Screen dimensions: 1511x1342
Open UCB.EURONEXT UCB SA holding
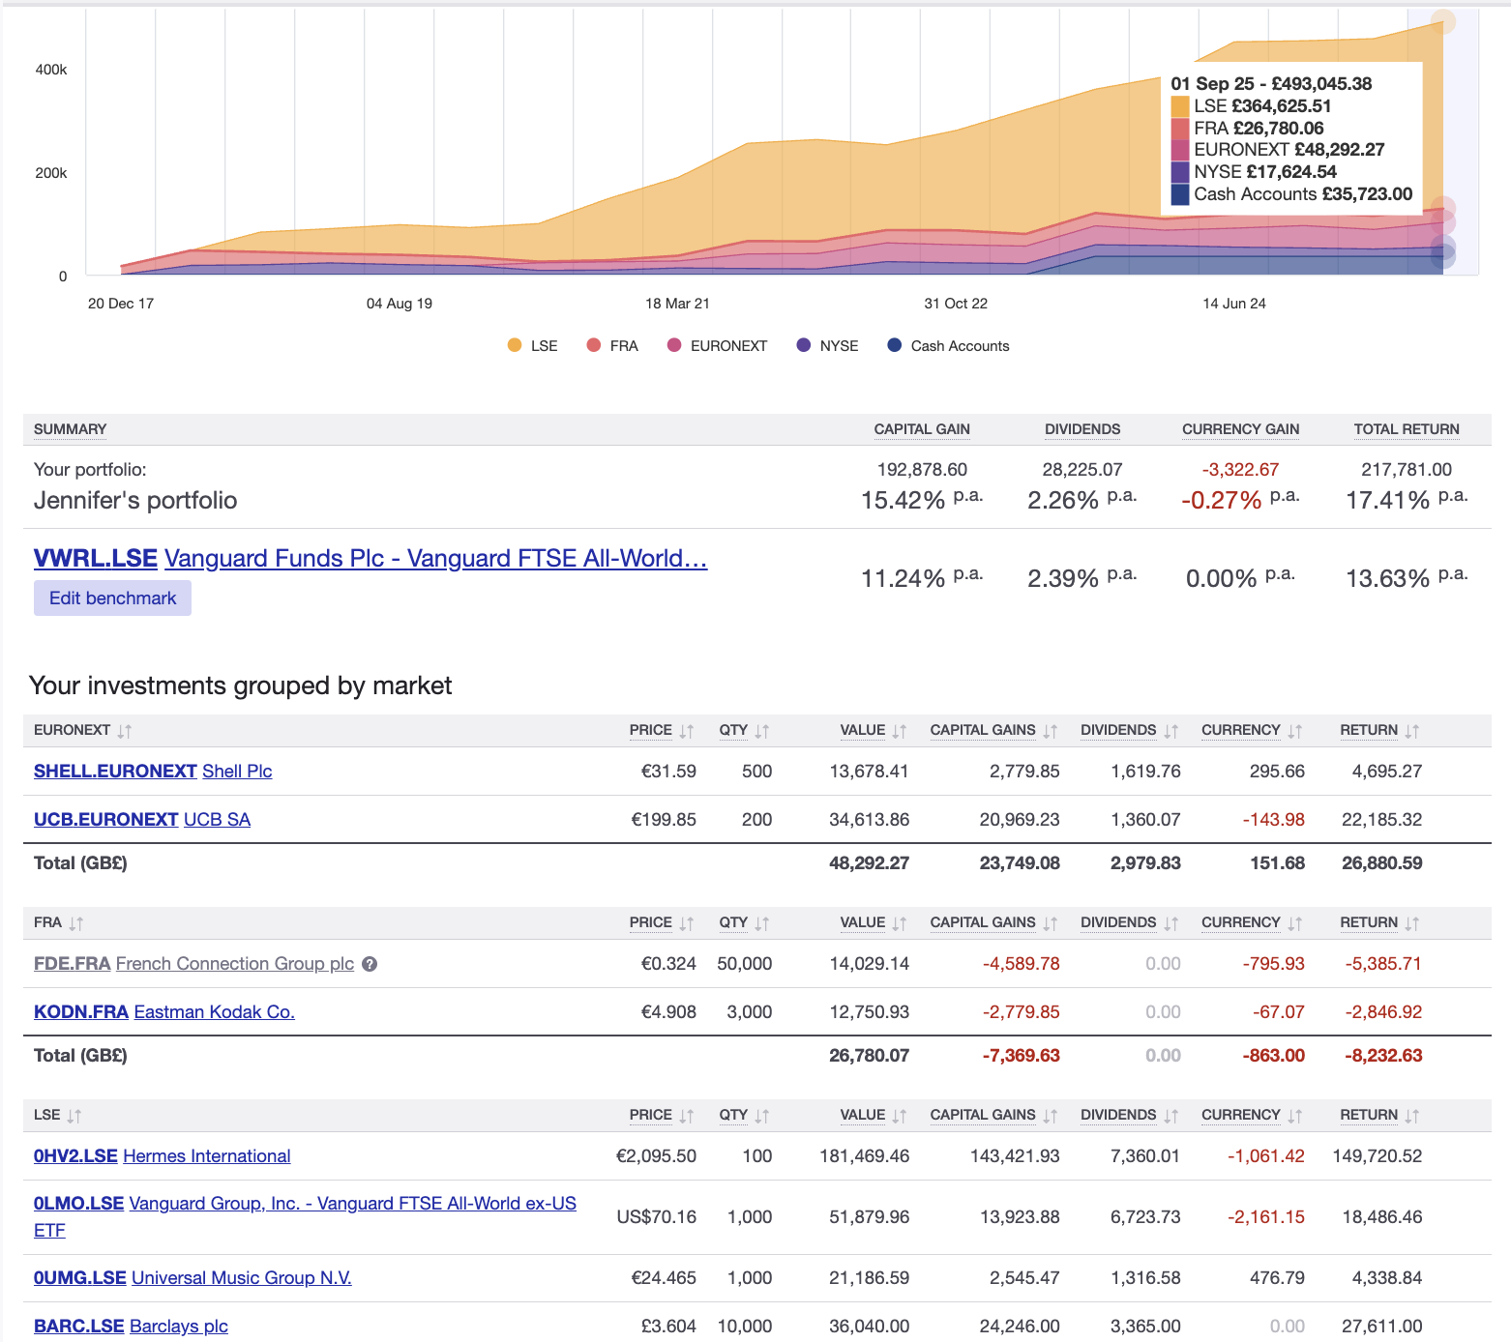pyautogui.click(x=142, y=819)
